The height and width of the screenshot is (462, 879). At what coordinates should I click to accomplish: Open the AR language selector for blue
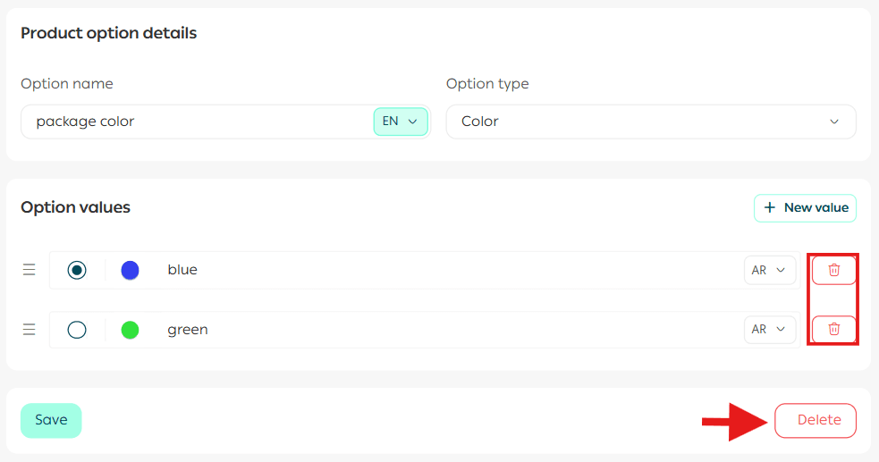(769, 270)
